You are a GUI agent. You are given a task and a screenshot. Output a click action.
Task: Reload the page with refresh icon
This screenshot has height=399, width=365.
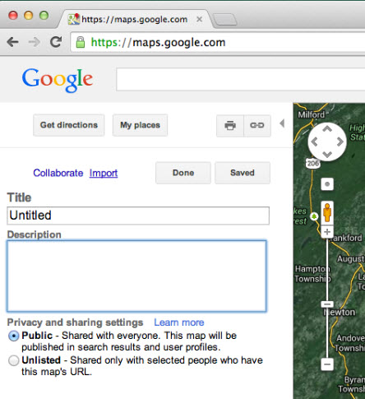point(56,42)
